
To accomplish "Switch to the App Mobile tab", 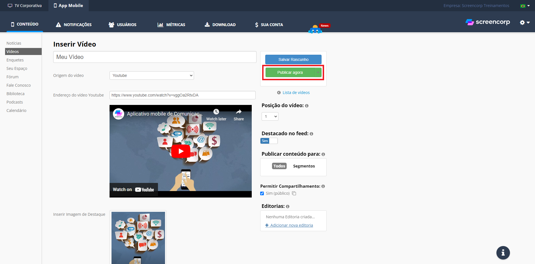I will [68, 6].
